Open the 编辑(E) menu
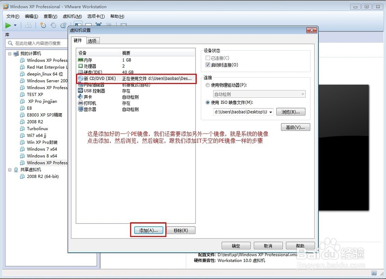386x279 pixels. (31, 16)
